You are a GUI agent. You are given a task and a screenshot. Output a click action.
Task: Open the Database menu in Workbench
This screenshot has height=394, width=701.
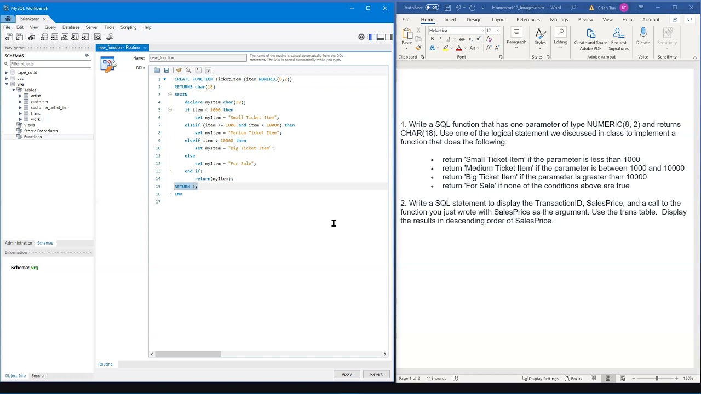[x=71, y=27]
